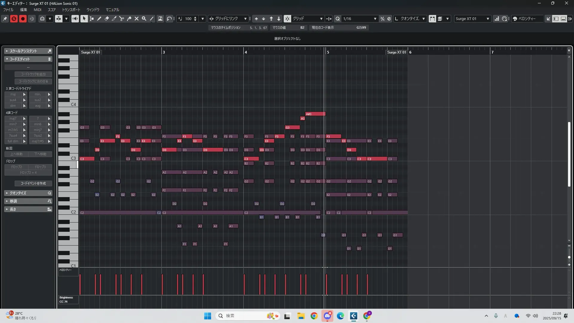
Task: Click the コードイベントを作成 button
Action: [33, 183]
